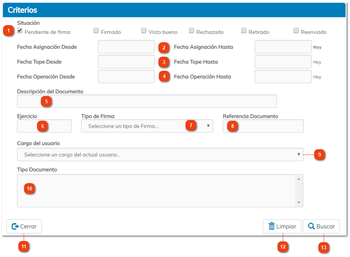This screenshot has width=350, height=257.
Task: Select the Retirado checkbox
Action: tap(244, 31)
